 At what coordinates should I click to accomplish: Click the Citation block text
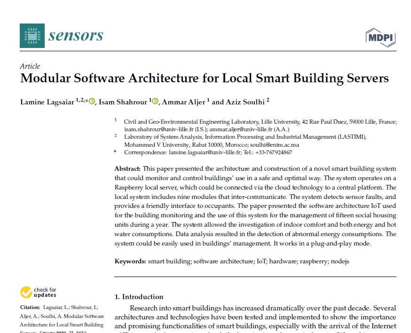point(60,319)
